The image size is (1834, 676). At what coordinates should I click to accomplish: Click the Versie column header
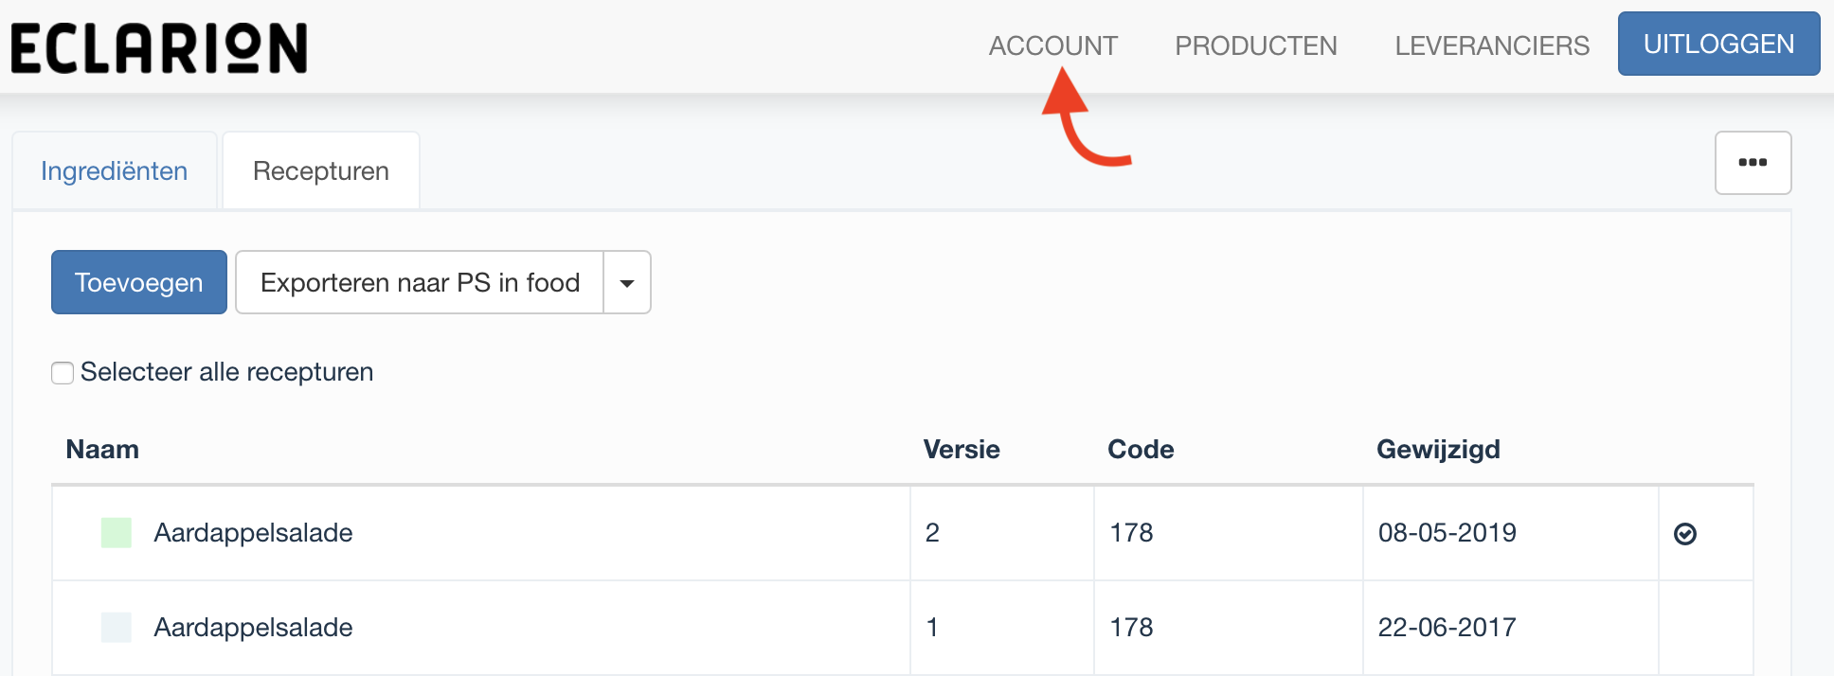coord(961,450)
